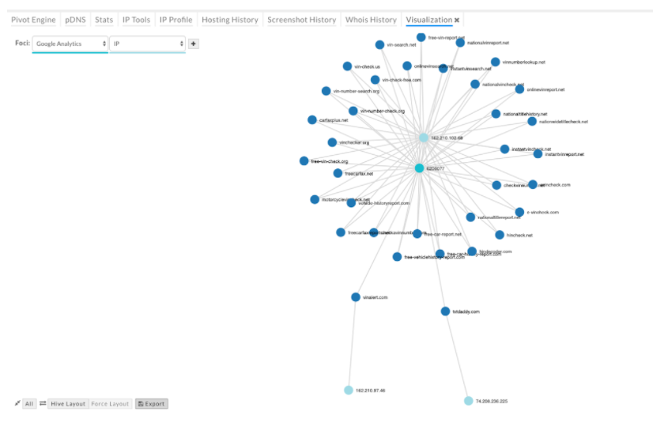Click the titledaddy.com node
This screenshot has height=438, width=653.
pyautogui.click(x=445, y=312)
